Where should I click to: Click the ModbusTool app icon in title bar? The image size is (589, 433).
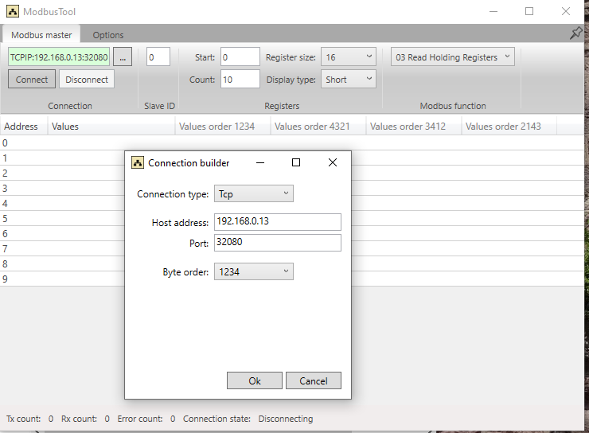(x=13, y=12)
